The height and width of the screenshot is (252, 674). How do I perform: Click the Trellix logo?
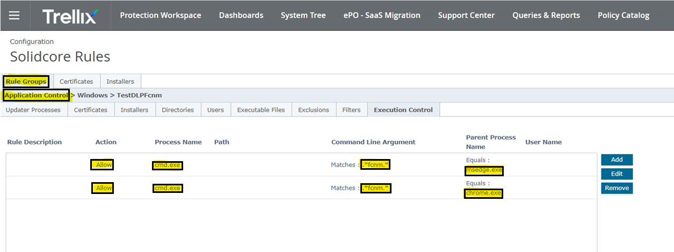click(70, 16)
